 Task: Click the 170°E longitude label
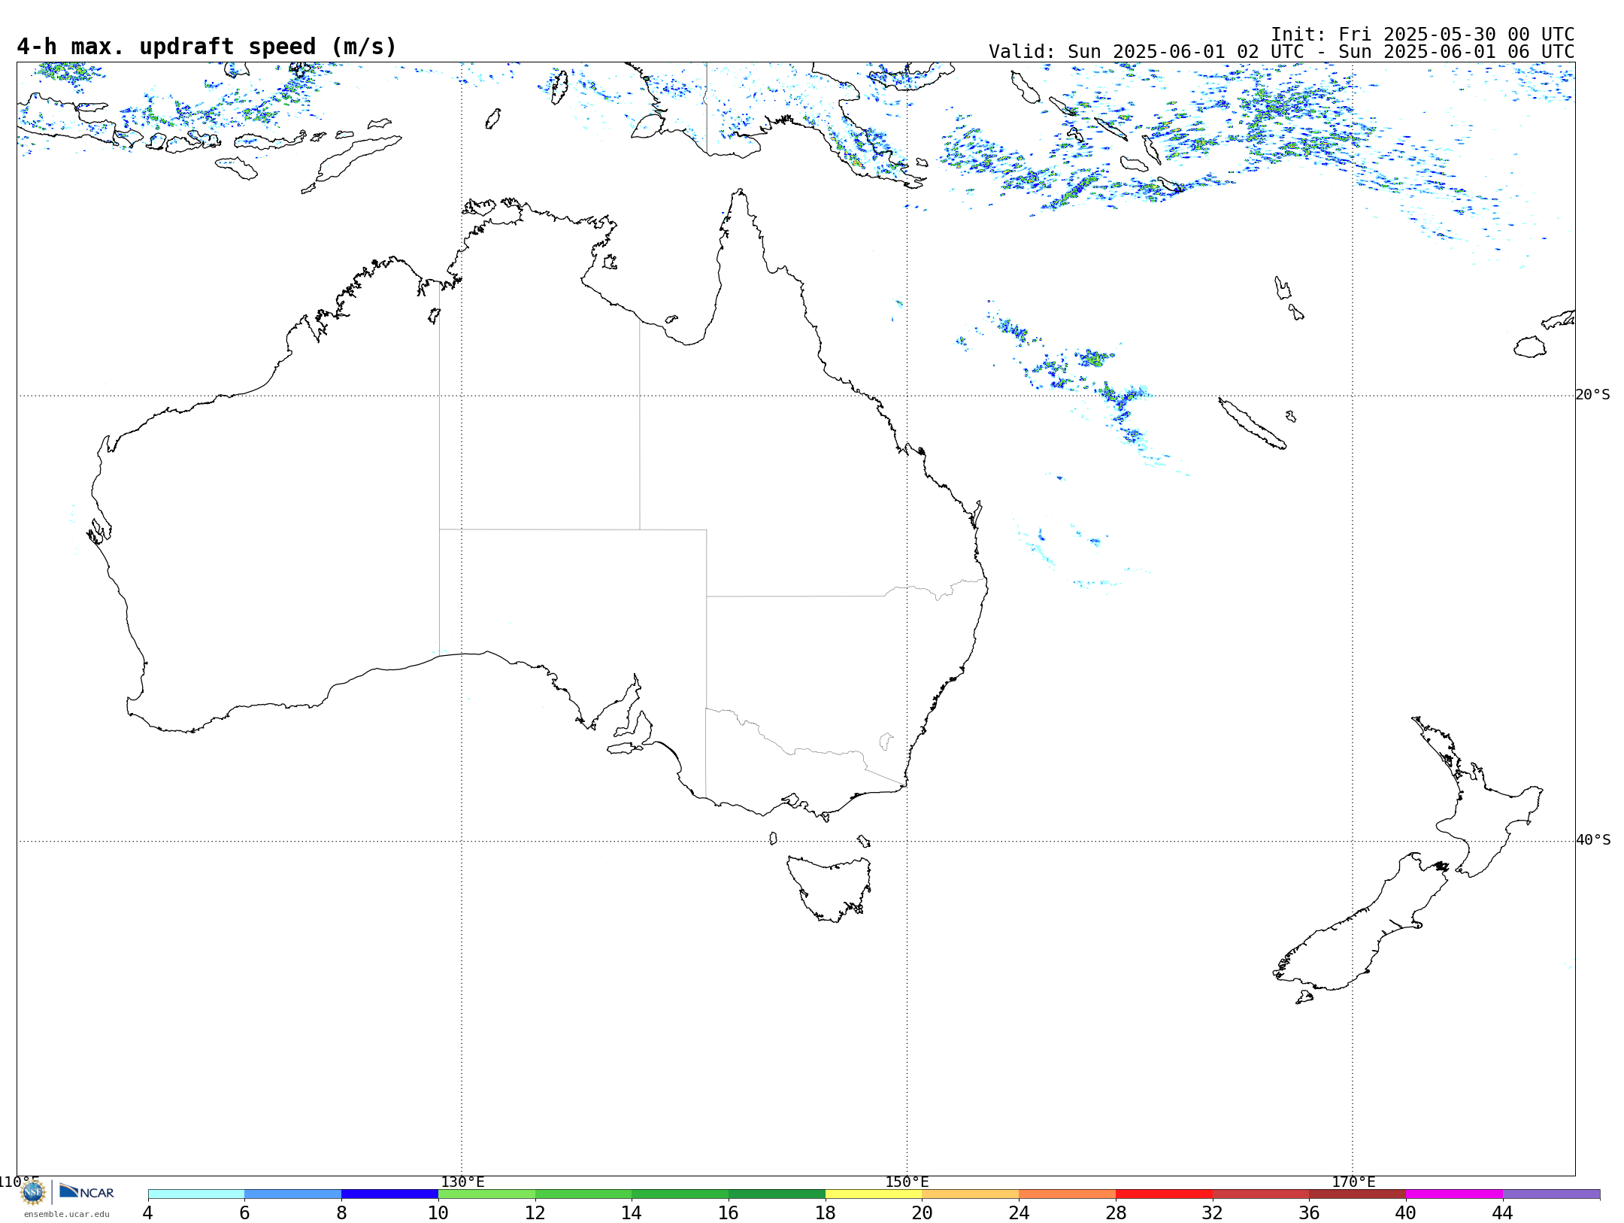[x=1353, y=1182]
